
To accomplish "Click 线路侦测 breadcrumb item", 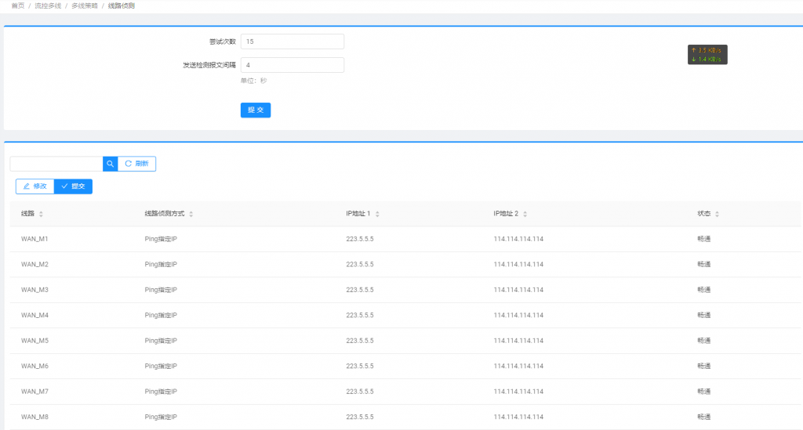I will pyautogui.click(x=122, y=5).
